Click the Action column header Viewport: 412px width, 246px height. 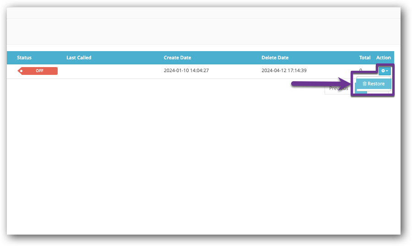tap(383, 58)
